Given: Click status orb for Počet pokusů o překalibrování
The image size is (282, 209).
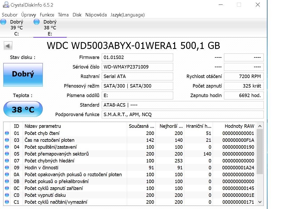Looking at the screenshot, I should click(x=7, y=181).
